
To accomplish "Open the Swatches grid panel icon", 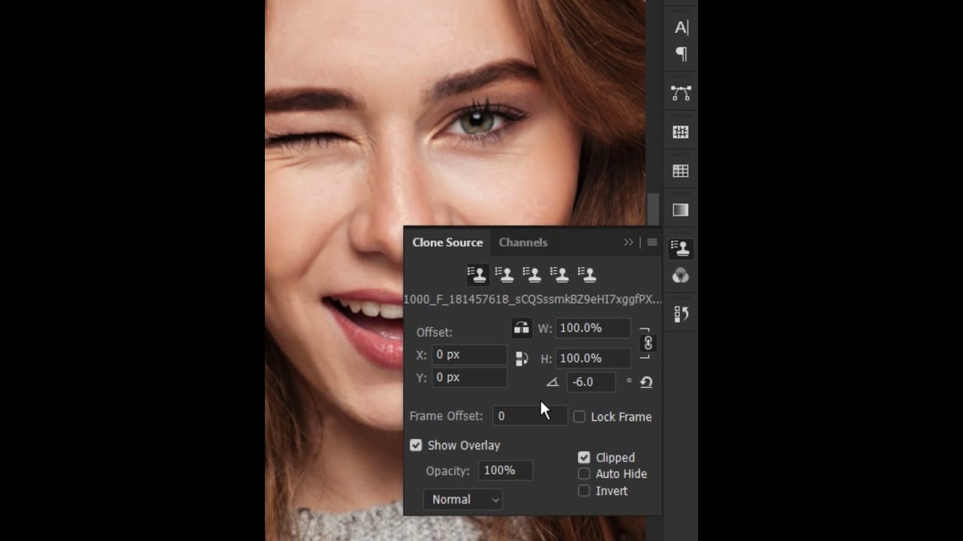I will [681, 171].
